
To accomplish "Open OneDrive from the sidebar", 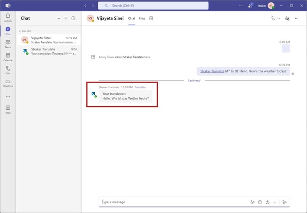I will pyautogui.click(x=8, y=83).
